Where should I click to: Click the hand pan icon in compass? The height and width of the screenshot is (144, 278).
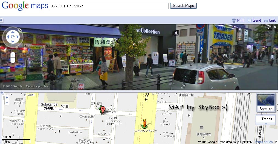click(x=13, y=37)
